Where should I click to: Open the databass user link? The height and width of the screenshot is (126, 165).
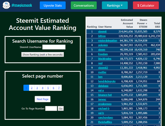tap(103, 86)
